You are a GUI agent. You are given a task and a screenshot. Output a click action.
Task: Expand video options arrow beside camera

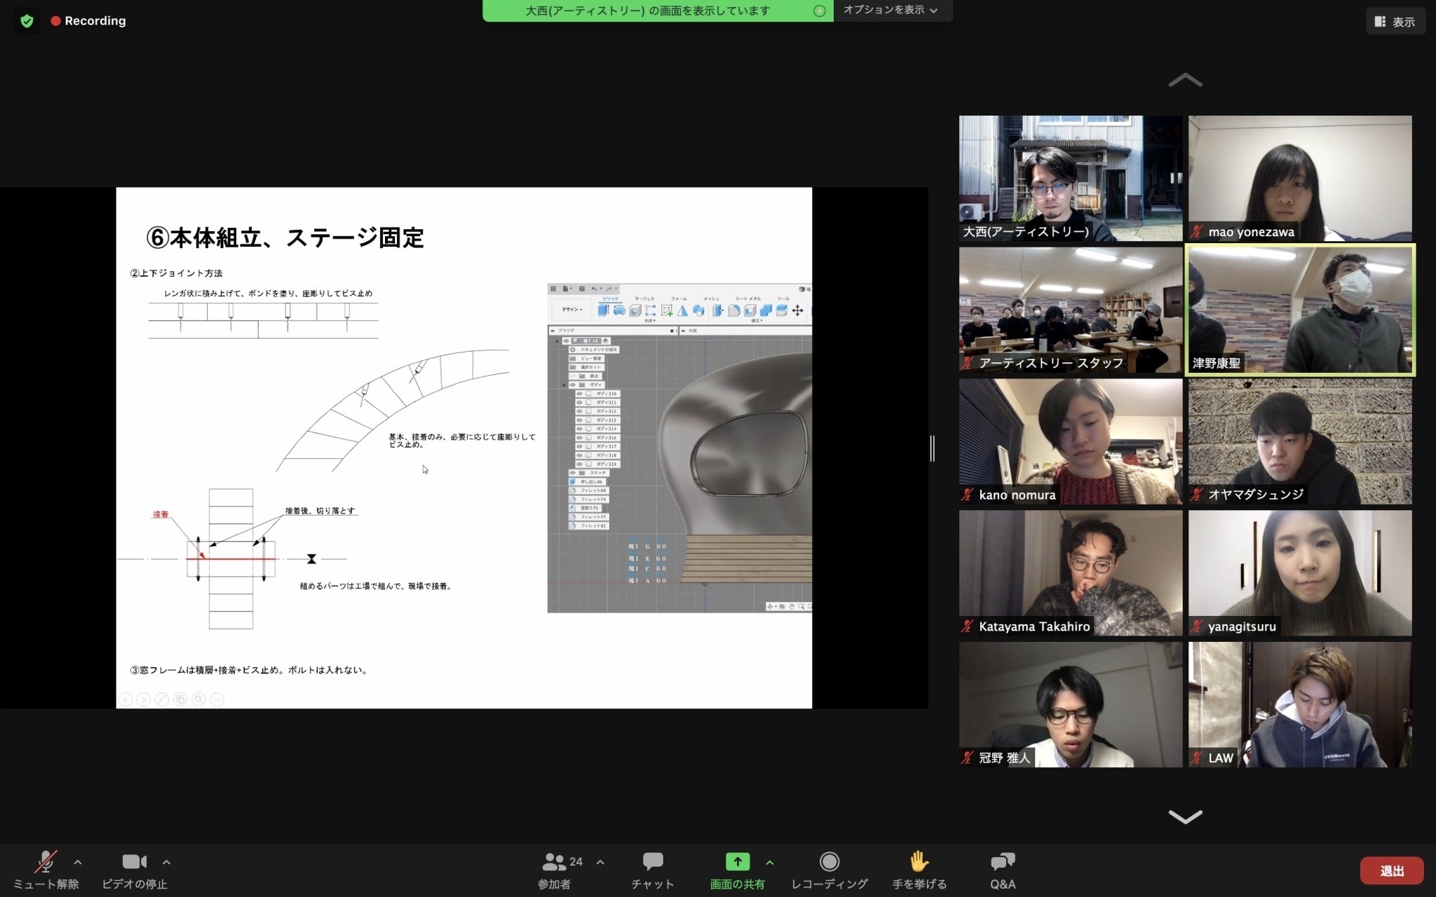click(166, 862)
